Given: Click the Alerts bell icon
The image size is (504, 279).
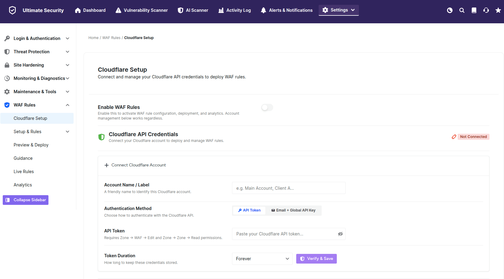Looking at the screenshot, I should click(264, 10).
